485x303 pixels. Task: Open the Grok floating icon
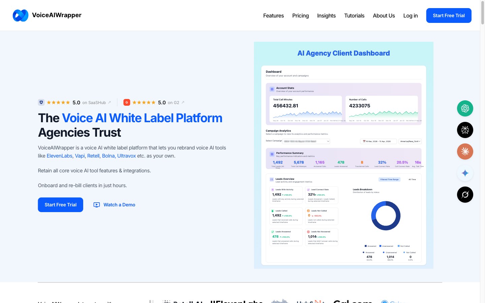[465, 195]
